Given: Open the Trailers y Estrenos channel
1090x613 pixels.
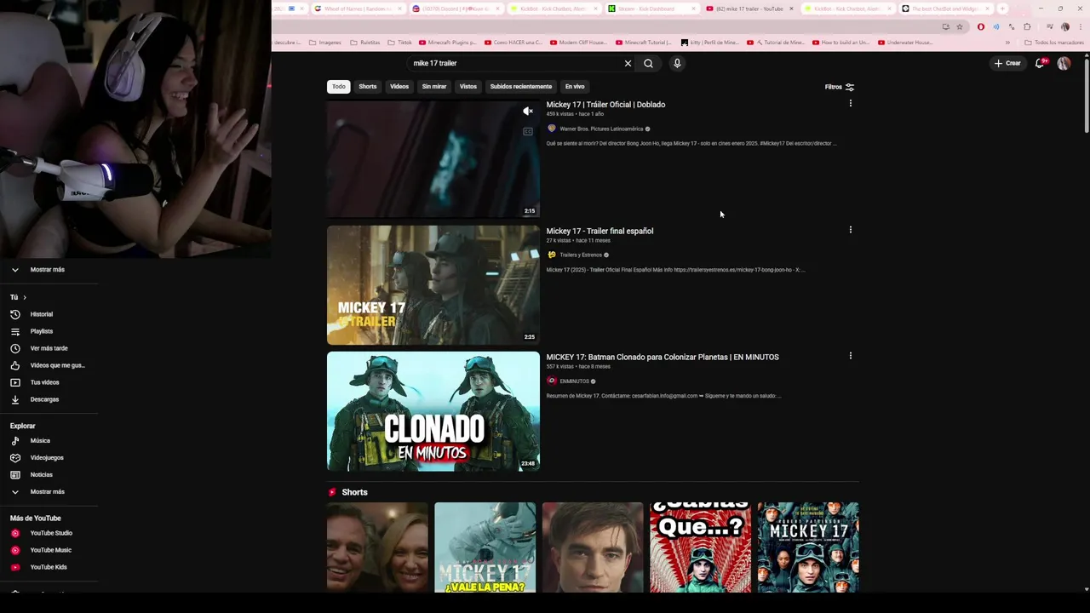Looking at the screenshot, I should point(581,255).
